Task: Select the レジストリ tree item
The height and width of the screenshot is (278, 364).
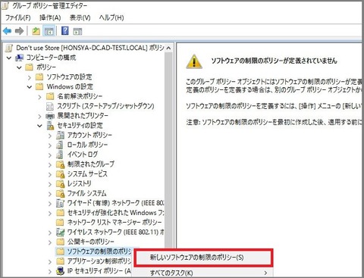Action: click(79, 183)
